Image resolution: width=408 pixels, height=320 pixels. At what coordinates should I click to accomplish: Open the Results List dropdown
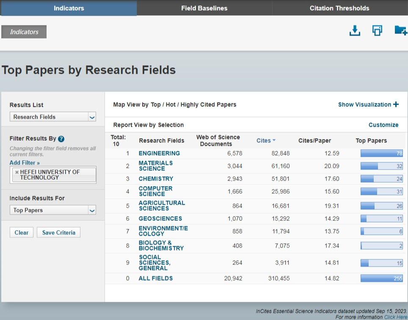52,117
